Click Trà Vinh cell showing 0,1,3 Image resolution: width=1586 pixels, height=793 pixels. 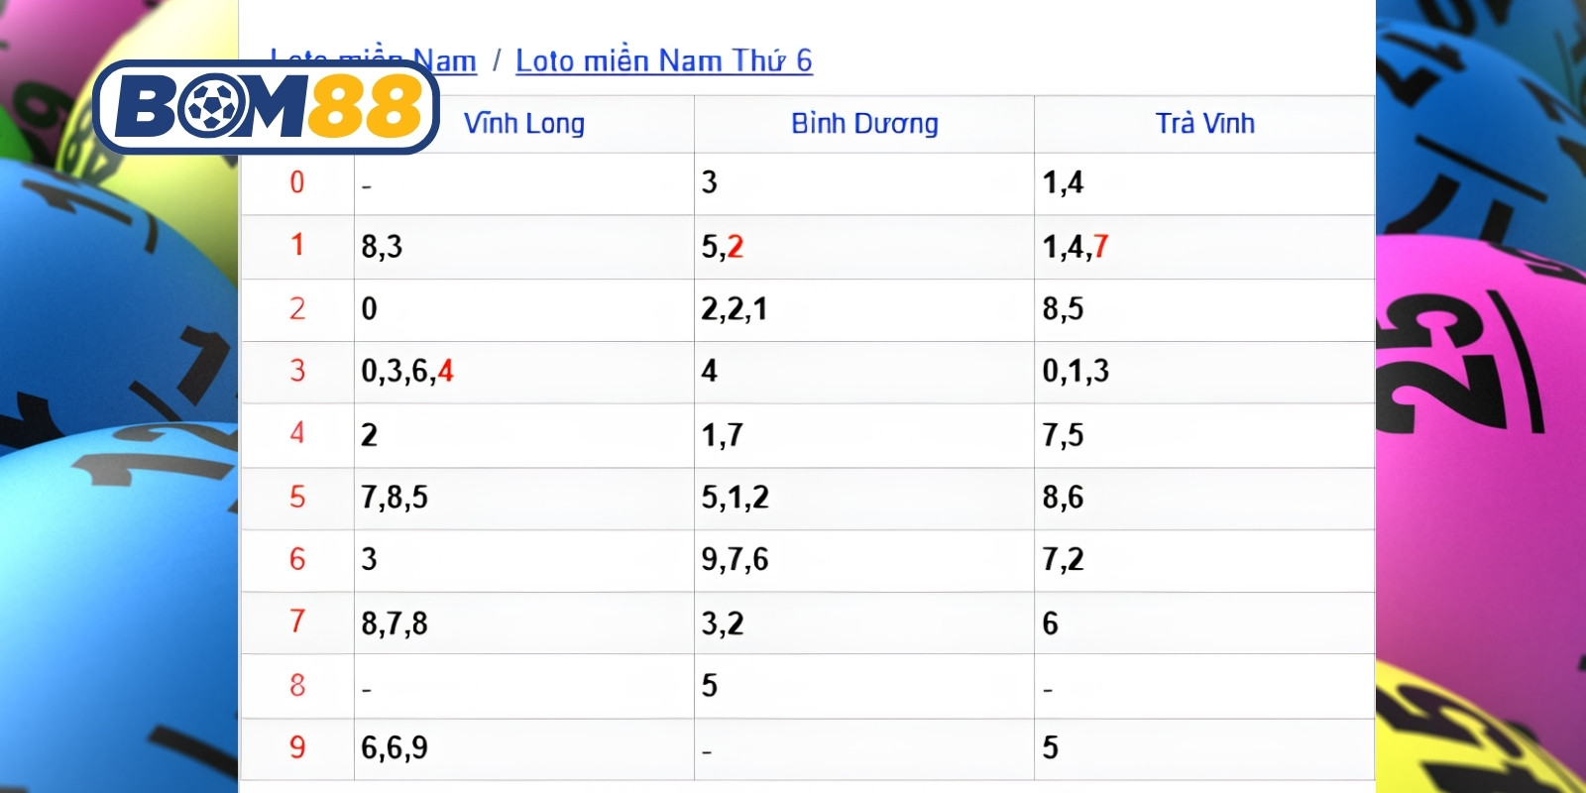pyautogui.click(x=1204, y=372)
